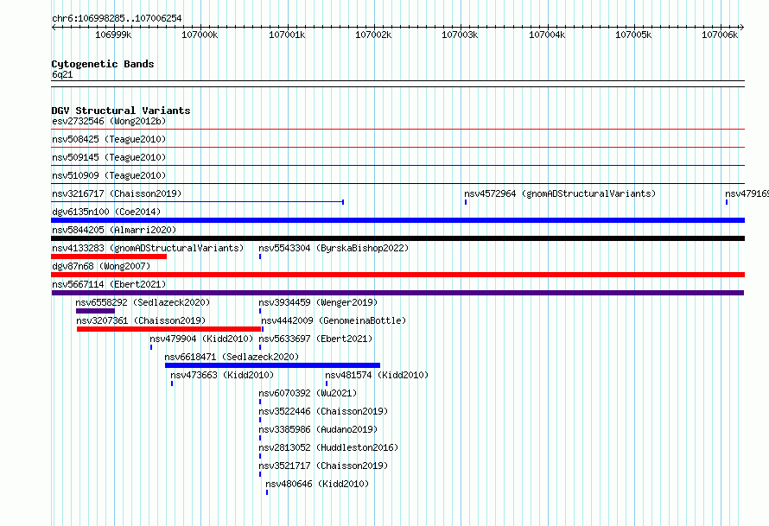Click dgv87n68 (Wong2007) label
769x526 pixels.
(x=101, y=266)
